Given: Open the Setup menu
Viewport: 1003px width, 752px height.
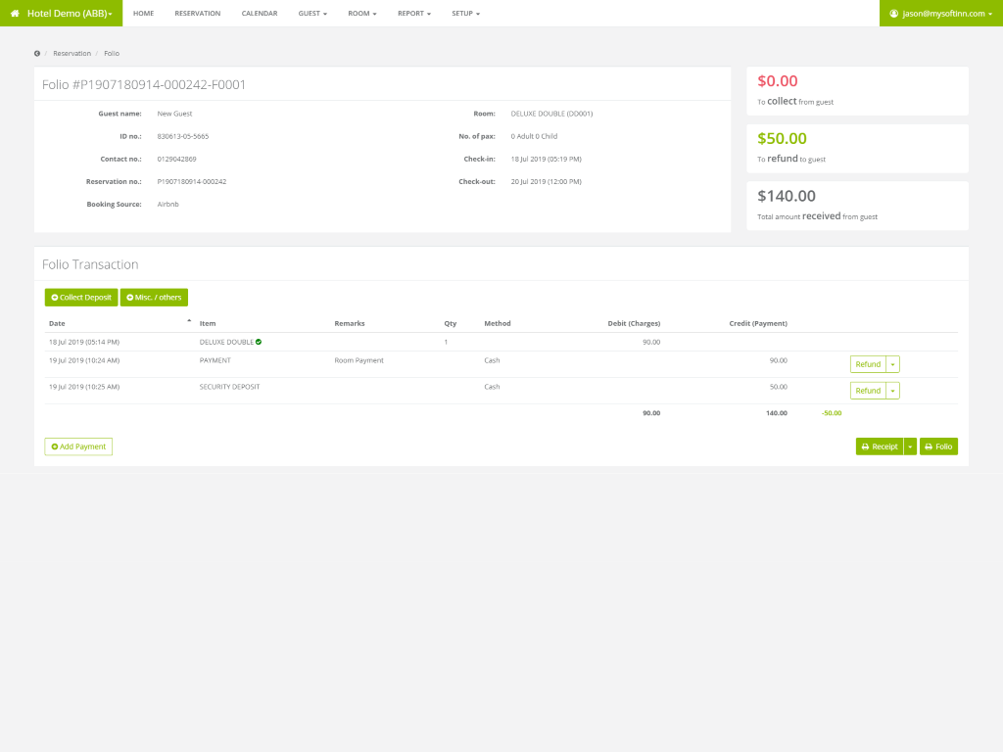Looking at the screenshot, I should (x=465, y=14).
